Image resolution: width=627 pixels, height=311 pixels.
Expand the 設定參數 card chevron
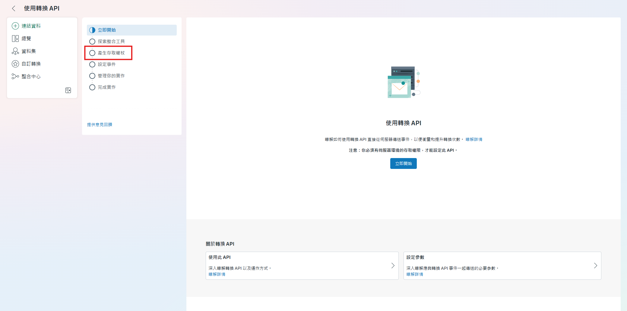coord(595,266)
